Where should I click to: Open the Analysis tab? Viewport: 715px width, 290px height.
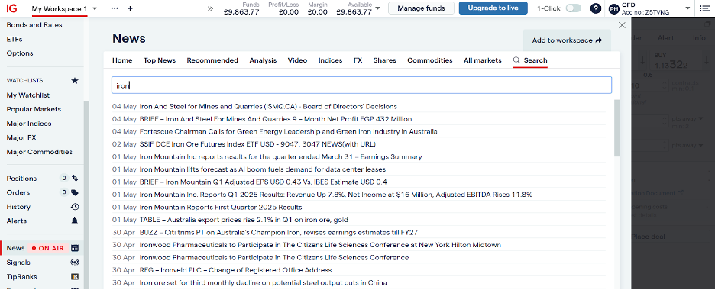coord(263,60)
